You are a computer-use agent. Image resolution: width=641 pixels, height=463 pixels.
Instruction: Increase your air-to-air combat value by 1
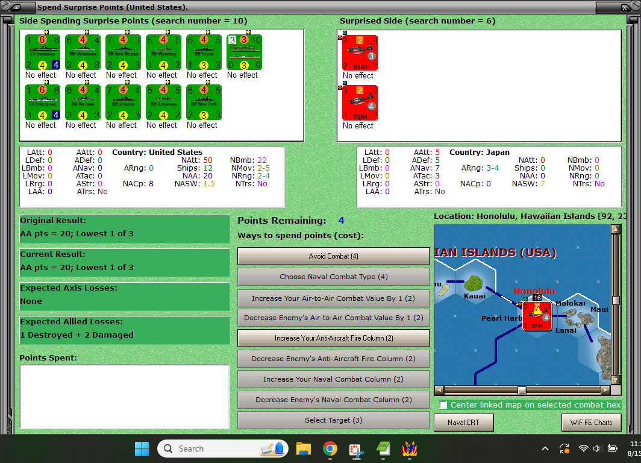click(334, 298)
